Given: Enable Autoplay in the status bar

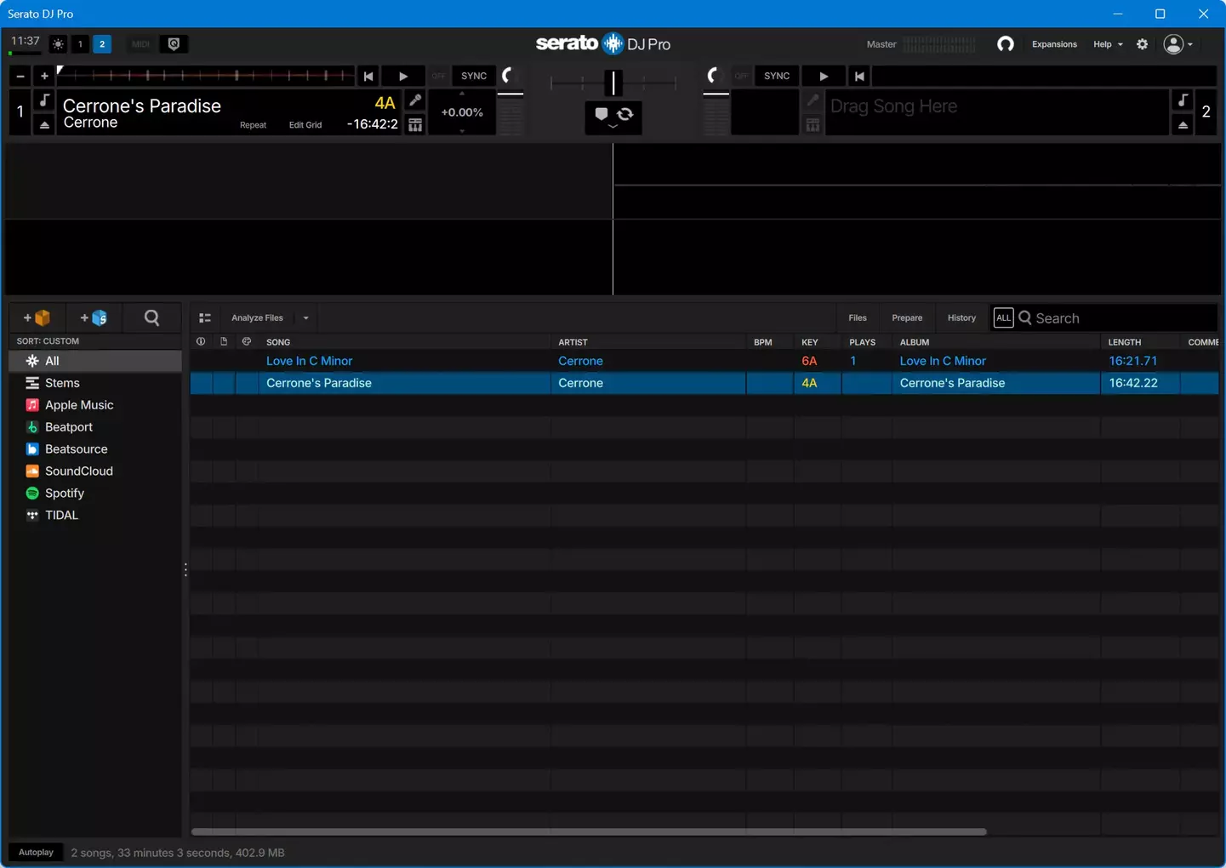Looking at the screenshot, I should click(x=36, y=852).
